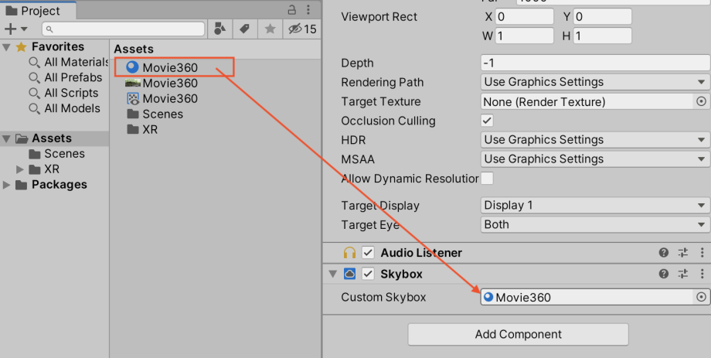This screenshot has height=358, width=711.
Task: Click the Depth input field
Action: point(595,63)
